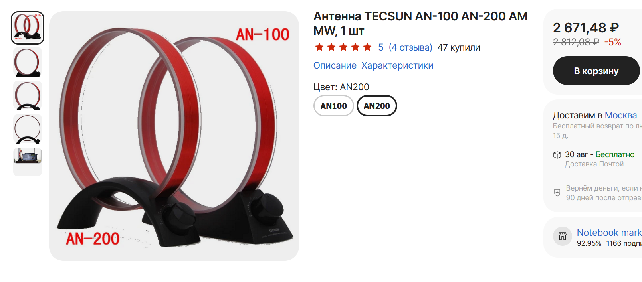This screenshot has height=282, width=642.
Task: Click the rating value 5
Action: (x=381, y=47)
